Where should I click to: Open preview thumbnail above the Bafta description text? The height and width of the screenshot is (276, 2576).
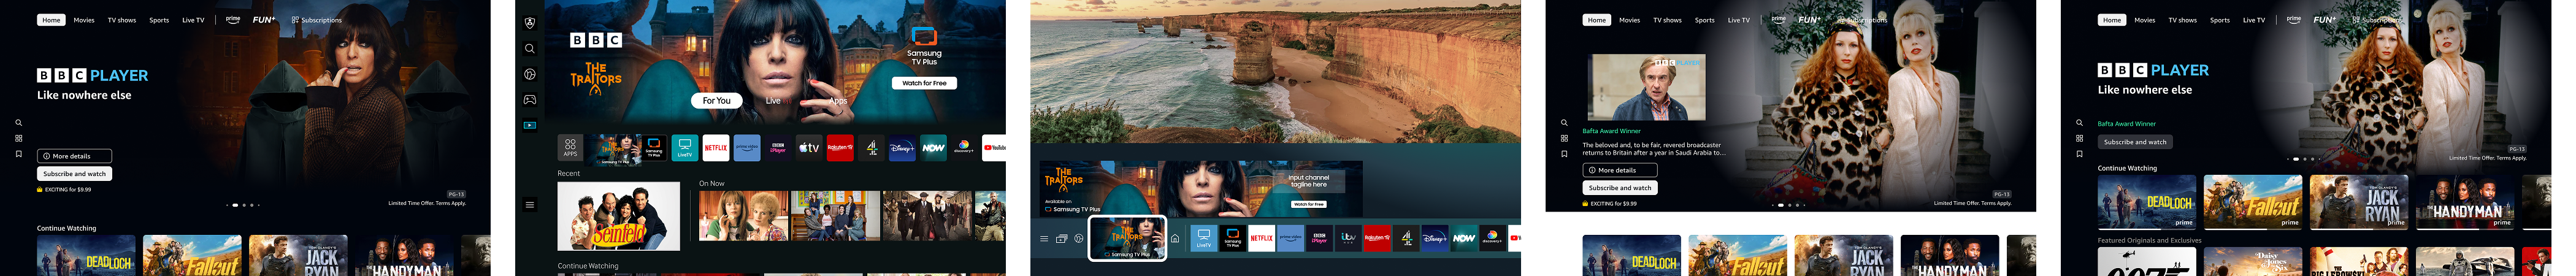click(x=1646, y=88)
